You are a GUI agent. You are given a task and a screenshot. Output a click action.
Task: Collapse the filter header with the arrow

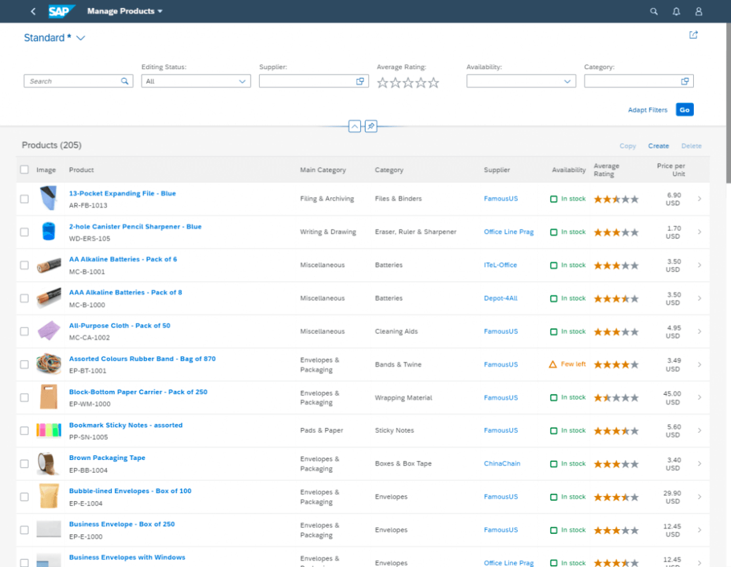[x=354, y=126]
